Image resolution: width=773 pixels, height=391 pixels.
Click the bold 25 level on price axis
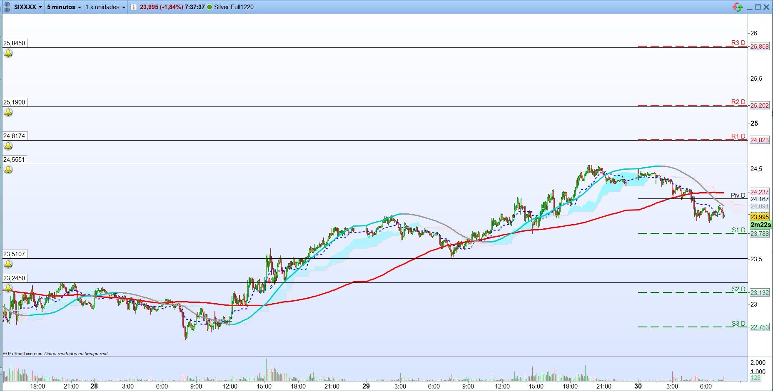coord(754,123)
